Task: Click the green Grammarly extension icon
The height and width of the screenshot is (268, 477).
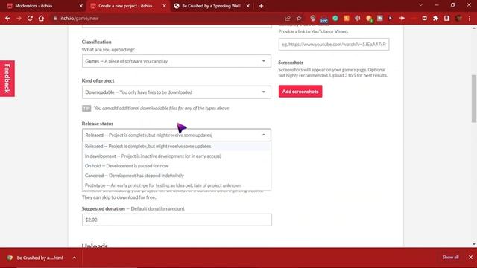Action: (x=335, y=18)
